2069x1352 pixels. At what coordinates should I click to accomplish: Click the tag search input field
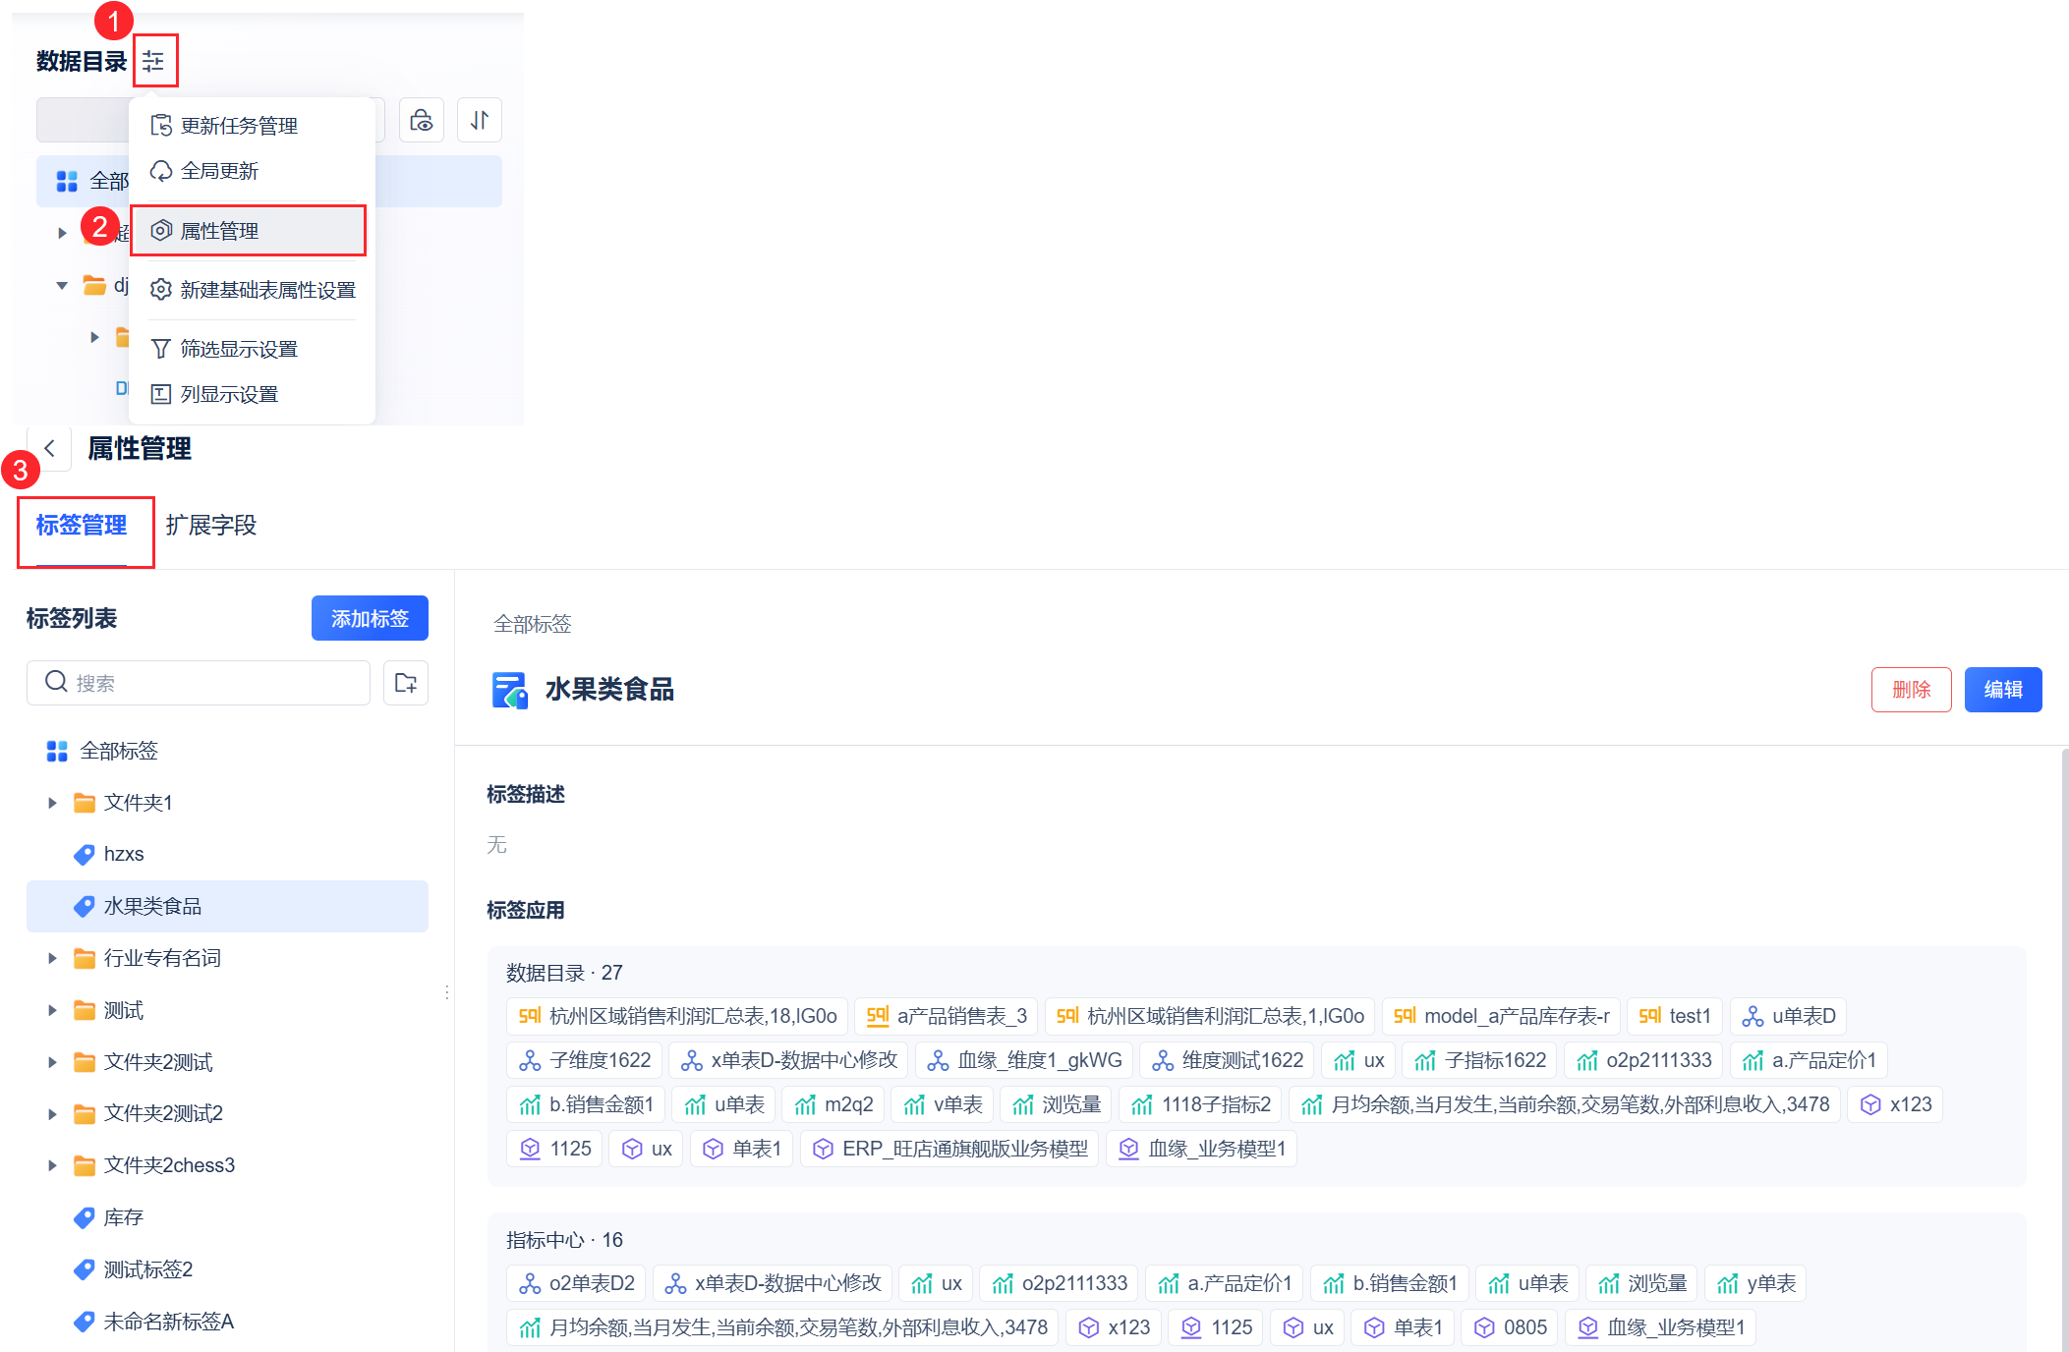[x=206, y=683]
